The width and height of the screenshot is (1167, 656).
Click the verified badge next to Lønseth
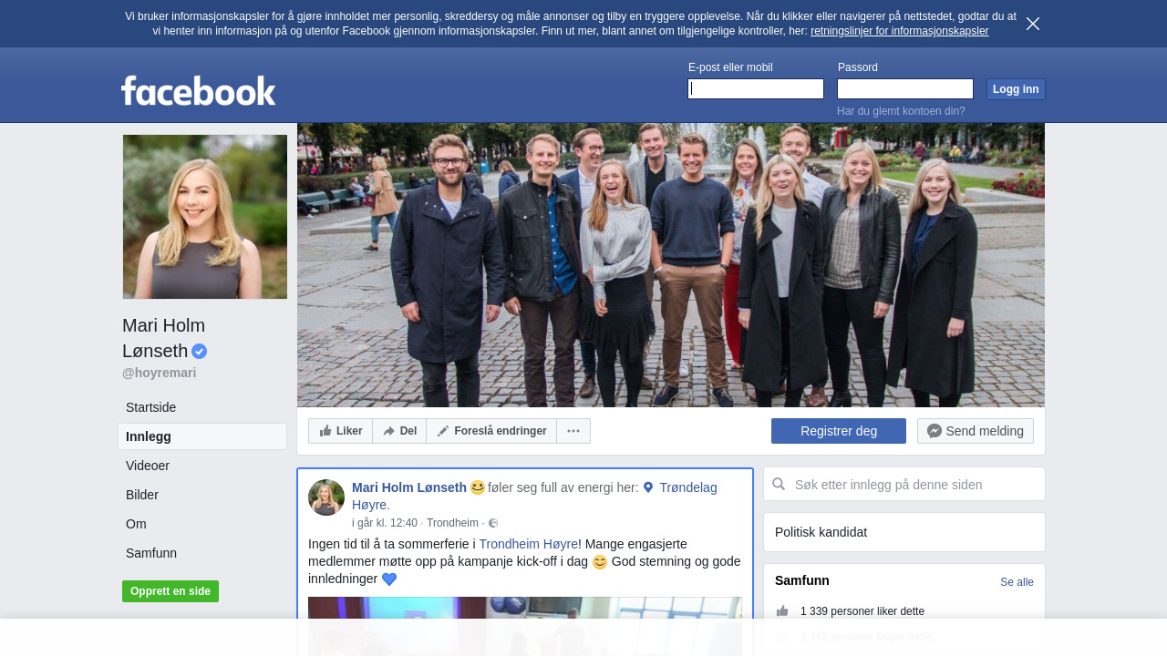(200, 351)
